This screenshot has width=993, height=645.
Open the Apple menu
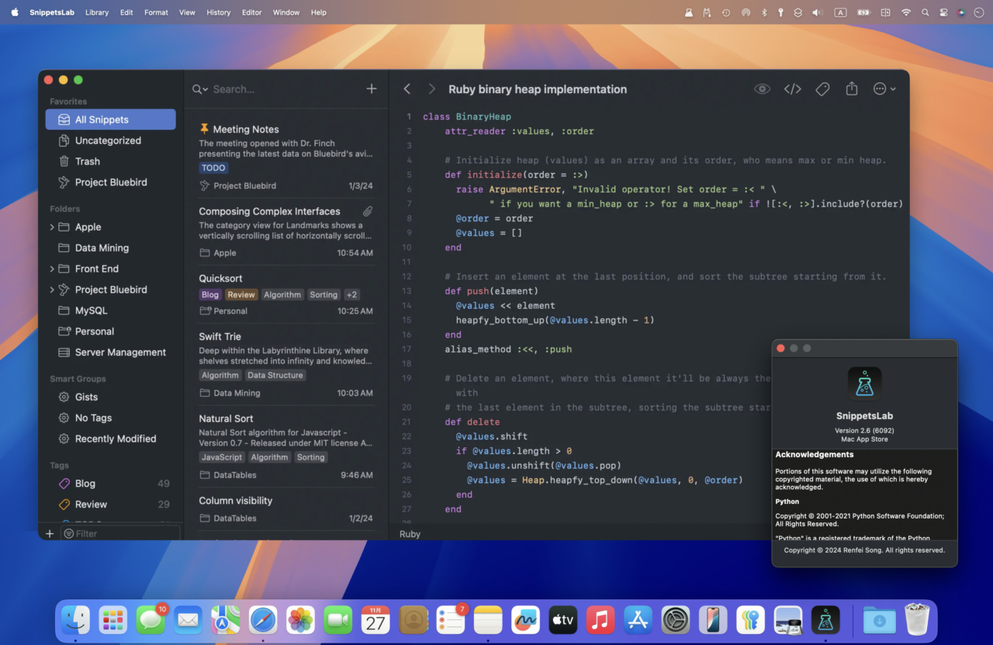pyautogui.click(x=15, y=12)
